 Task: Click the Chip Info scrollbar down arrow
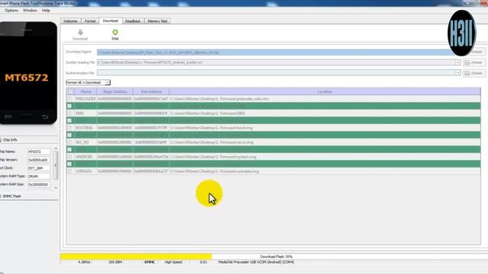click(56, 188)
